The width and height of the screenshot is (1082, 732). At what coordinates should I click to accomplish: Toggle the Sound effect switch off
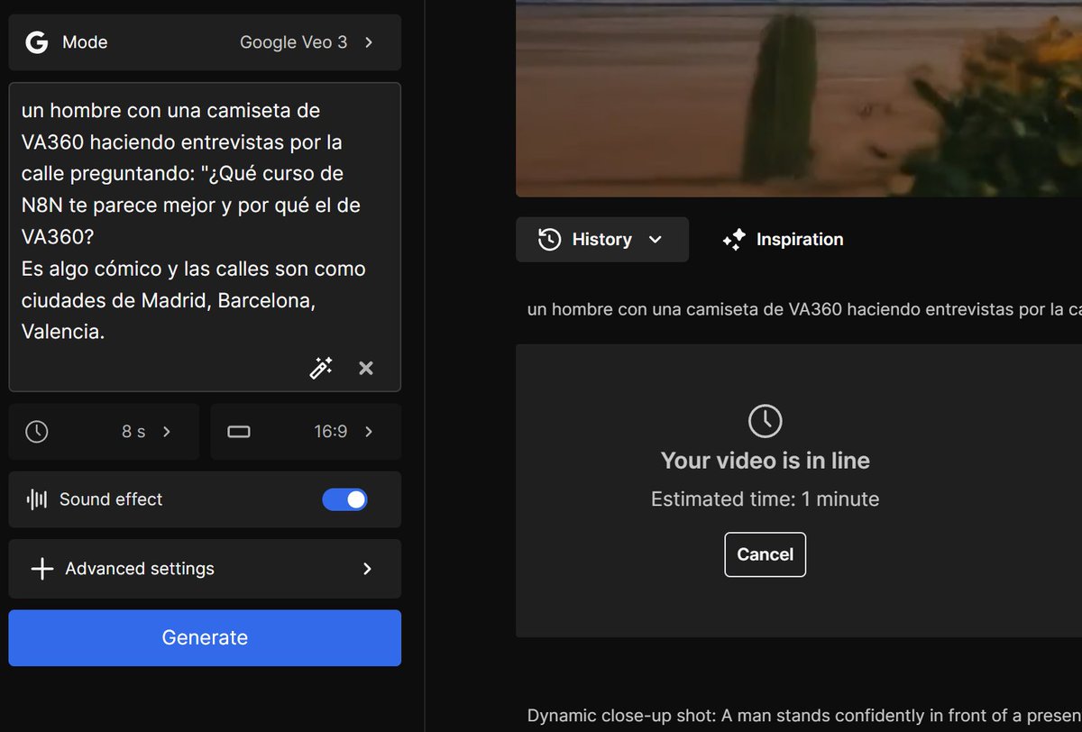pos(344,499)
